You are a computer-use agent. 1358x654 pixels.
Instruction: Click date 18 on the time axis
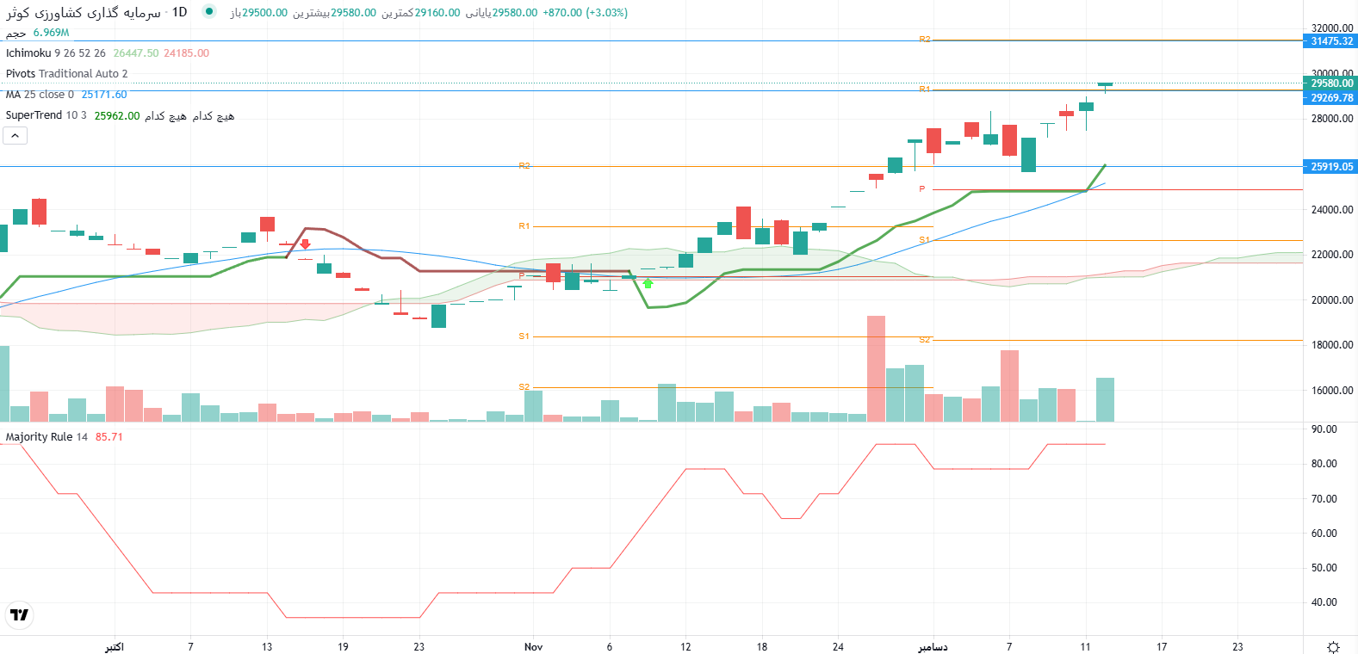tap(762, 647)
